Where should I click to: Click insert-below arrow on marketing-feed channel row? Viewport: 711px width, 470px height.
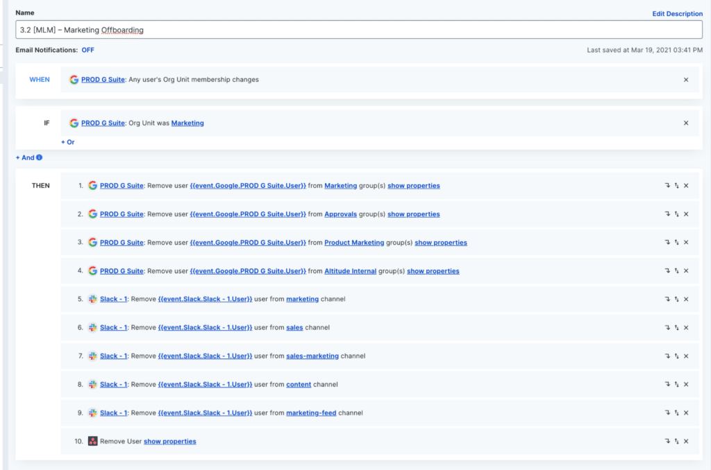coord(667,413)
